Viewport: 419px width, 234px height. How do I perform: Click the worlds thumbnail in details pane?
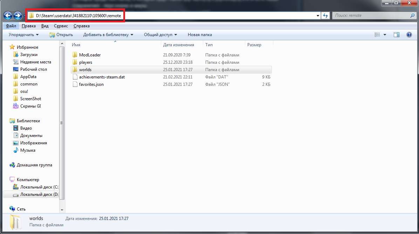(15, 222)
